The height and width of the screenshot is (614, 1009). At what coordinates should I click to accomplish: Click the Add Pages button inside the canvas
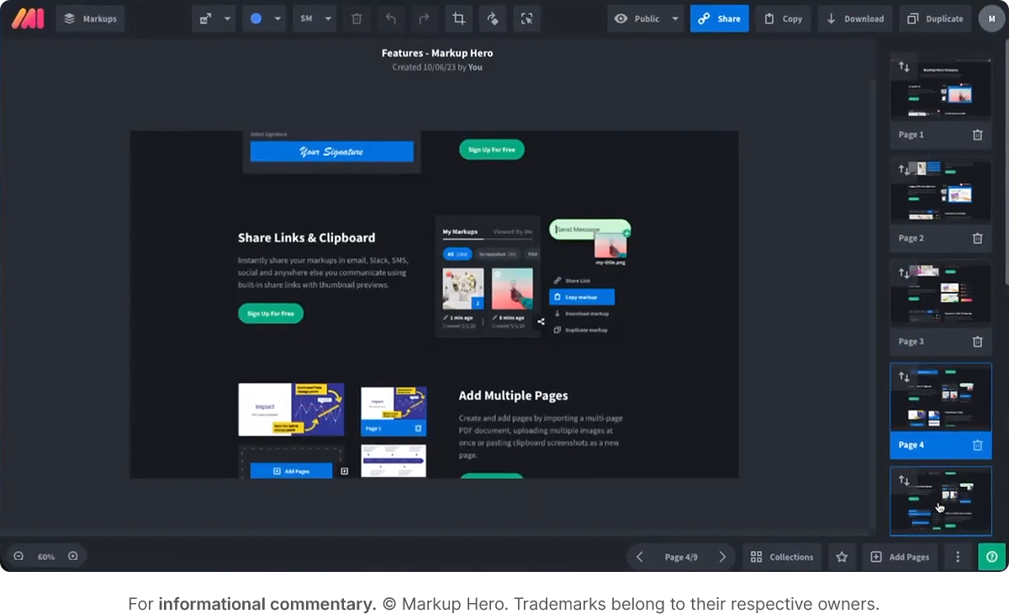point(292,471)
